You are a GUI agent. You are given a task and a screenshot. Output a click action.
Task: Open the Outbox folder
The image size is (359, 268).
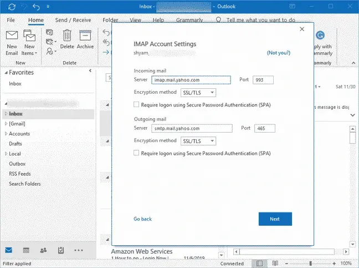tap(17, 164)
